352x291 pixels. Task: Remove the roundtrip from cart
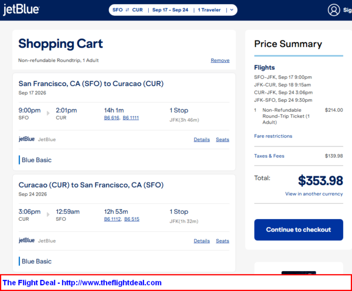tap(220, 60)
